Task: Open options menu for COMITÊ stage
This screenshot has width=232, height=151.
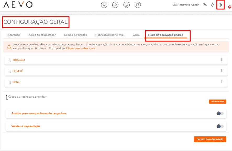Action: pos(222,71)
